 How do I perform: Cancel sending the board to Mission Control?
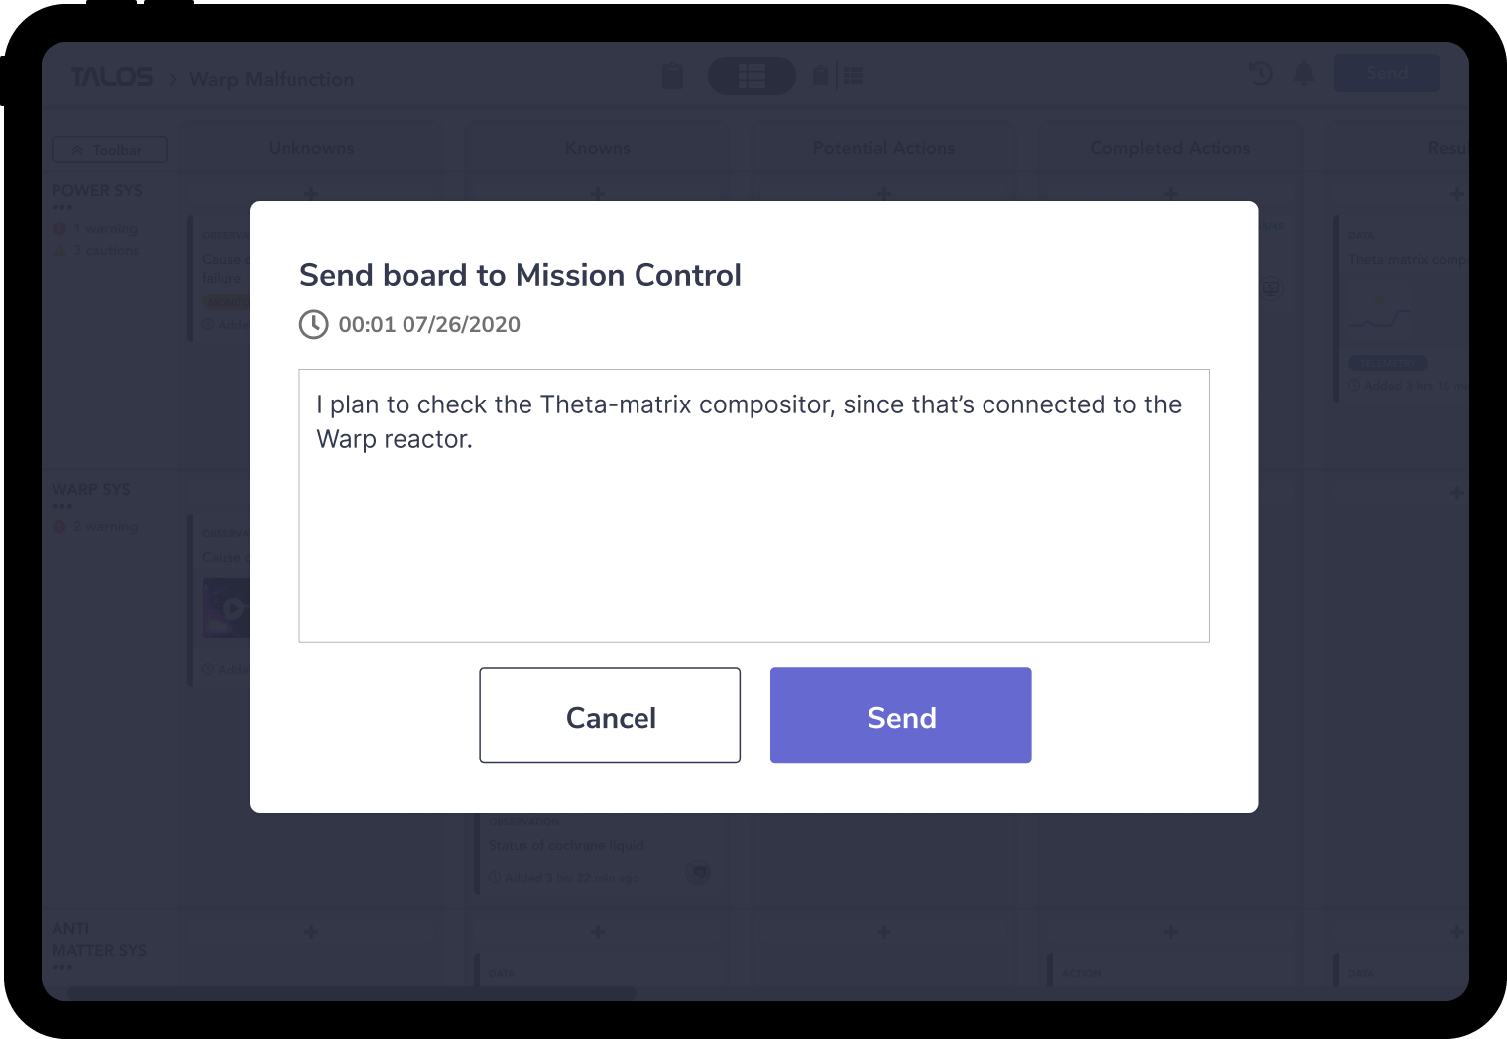610,716
